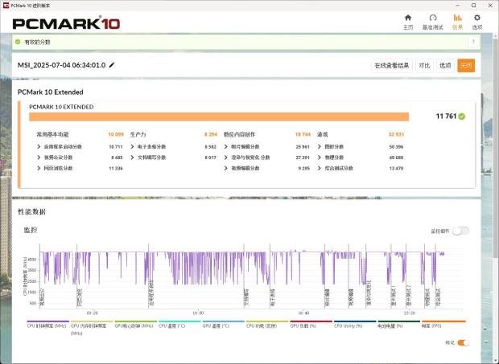499x364 pixels.
Task: Select the 结果 results bar-chart icon
Action: coord(458,18)
